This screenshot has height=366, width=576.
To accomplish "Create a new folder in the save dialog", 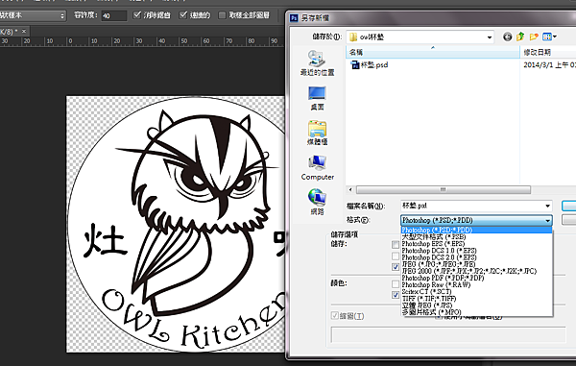I will click(534, 37).
